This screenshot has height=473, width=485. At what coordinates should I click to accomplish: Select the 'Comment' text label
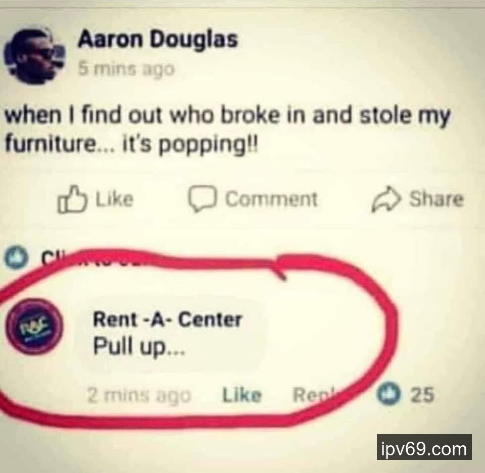[271, 199]
